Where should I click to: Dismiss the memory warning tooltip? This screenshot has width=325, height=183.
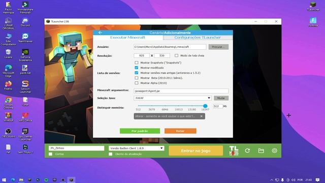pos(201,116)
